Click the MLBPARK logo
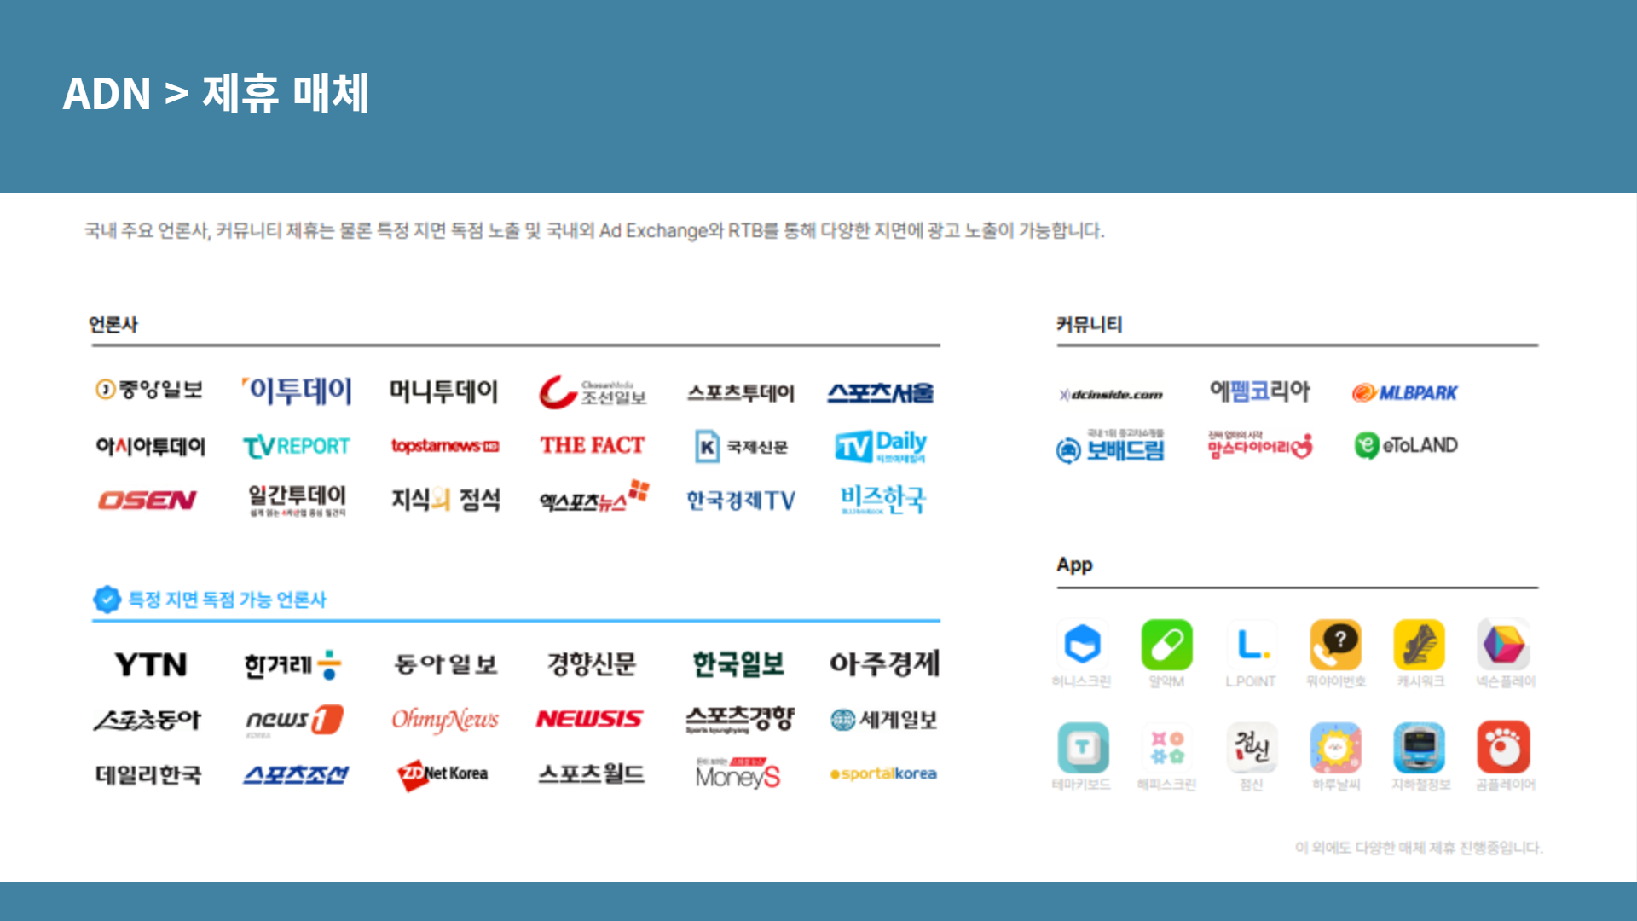The image size is (1637, 921). (1405, 392)
